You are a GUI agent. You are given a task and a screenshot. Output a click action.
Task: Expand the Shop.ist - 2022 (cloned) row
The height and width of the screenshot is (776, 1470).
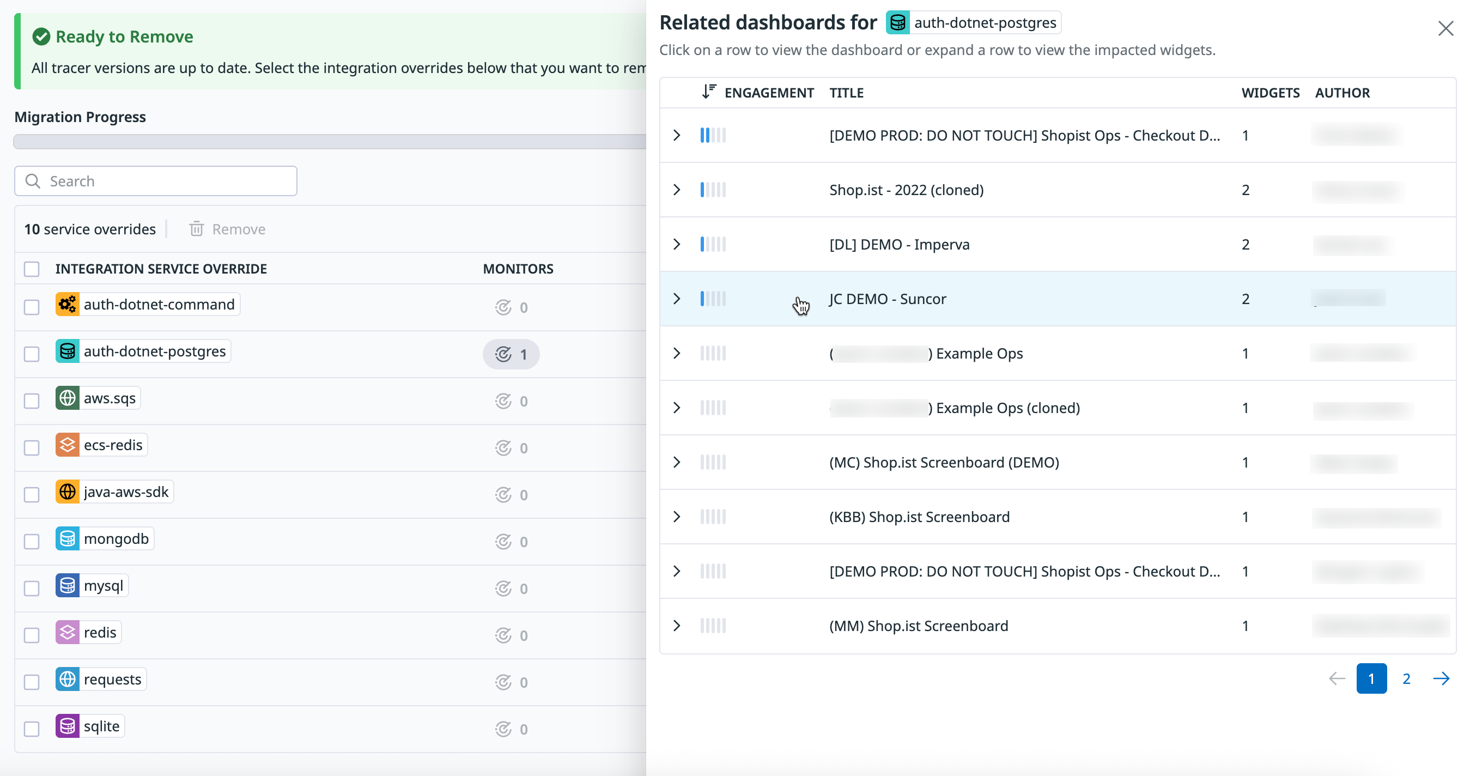tap(677, 190)
